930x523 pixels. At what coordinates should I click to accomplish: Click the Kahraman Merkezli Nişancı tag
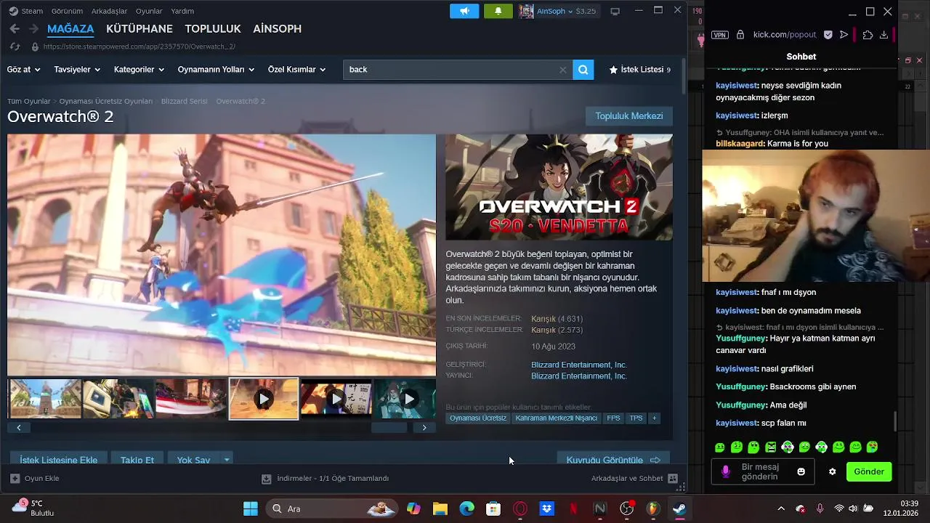(x=557, y=418)
